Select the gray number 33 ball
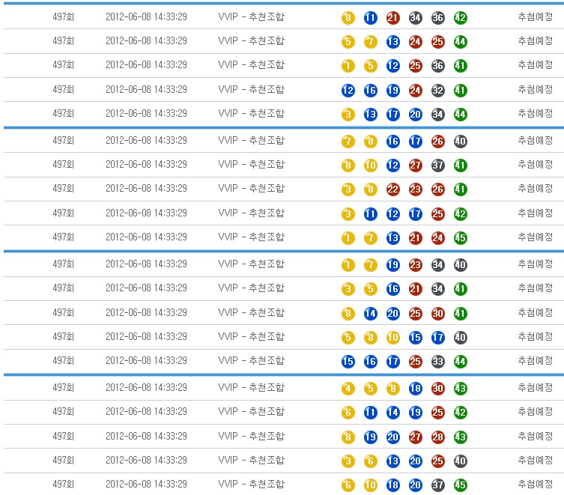 click(437, 361)
